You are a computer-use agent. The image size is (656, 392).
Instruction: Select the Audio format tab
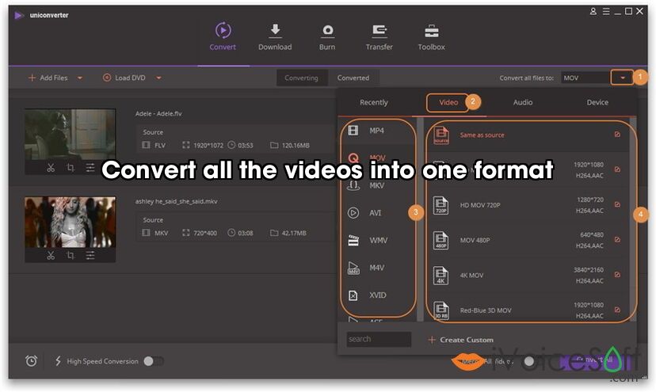click(523, 102)
